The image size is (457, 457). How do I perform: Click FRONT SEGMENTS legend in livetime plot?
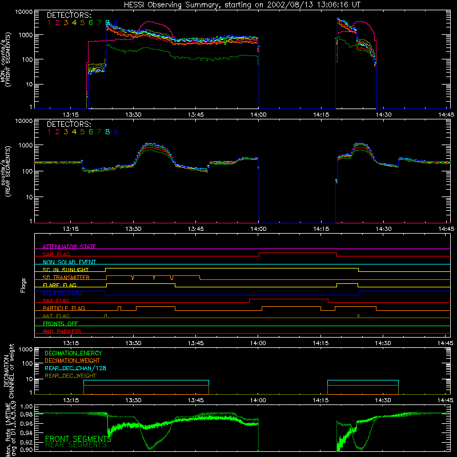pos(78,439)
